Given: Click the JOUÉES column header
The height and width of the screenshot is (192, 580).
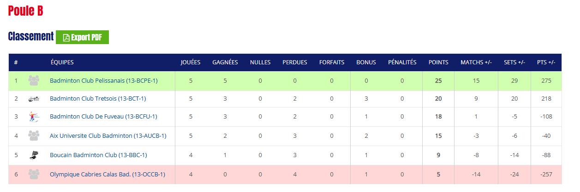Looking at the screenshot, I should point(191,62).
